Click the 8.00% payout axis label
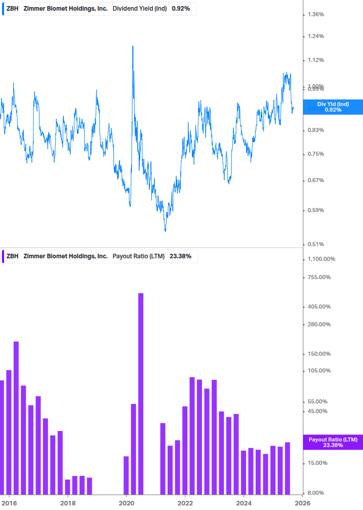 point(316,493)
